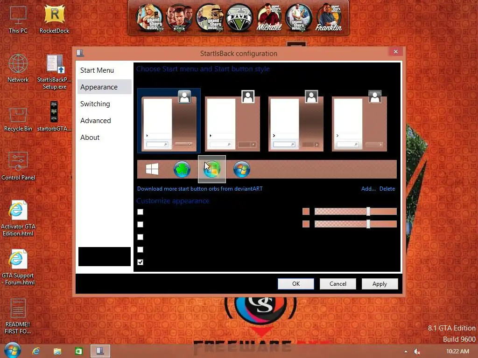The image size is (478, 358).
Task: Select the startorbGTA desktop file
Action: [x=54, y=116]
